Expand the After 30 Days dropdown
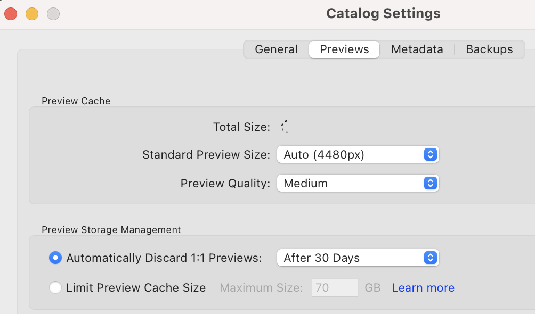The image size is (535, 314). 358,258
